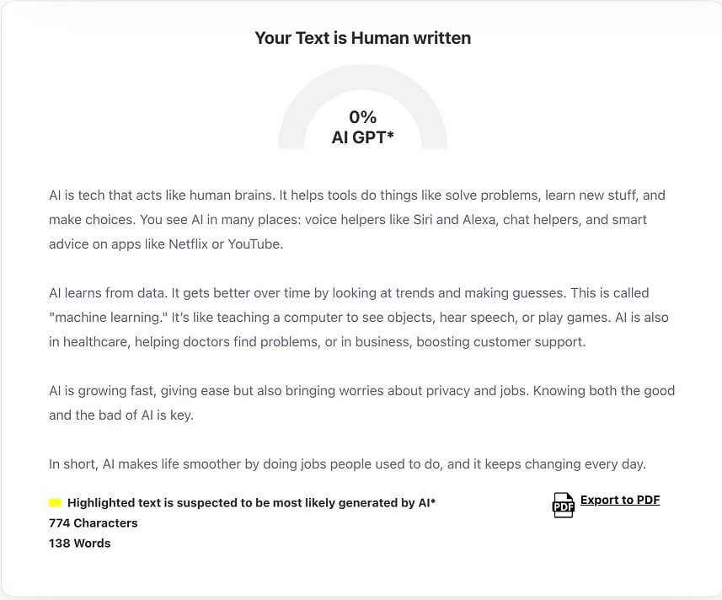
Task: Click the 0% score value
Action: [362, 117]
